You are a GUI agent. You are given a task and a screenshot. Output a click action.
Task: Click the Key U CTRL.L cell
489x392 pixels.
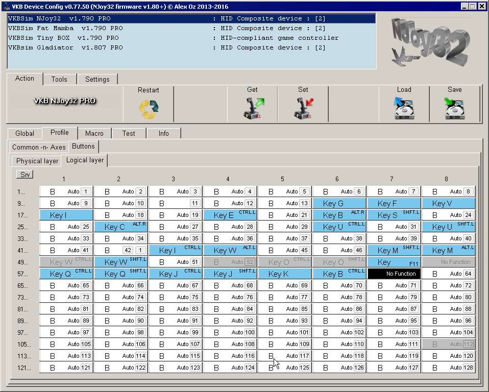(339, 227)
